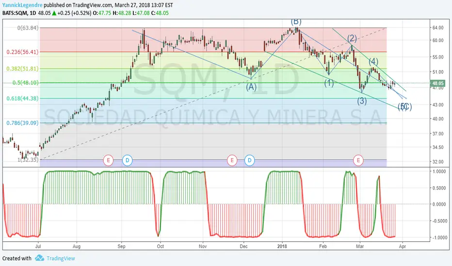
Task: Click the (1) wave label
Action: (329, 83)
